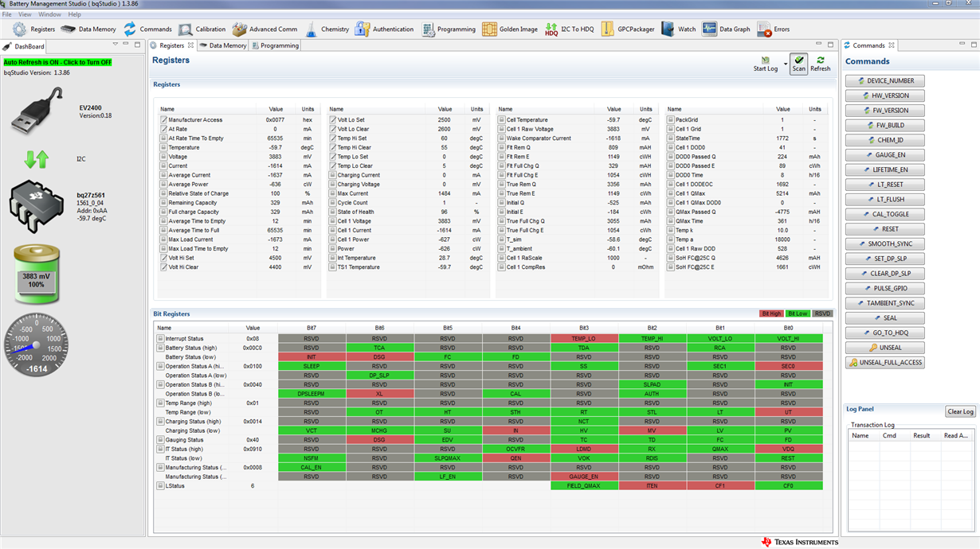Image resolution: width=980 pixels, height=549 pixels.
Task: Close the Registers tab
Action: point(191,45)
